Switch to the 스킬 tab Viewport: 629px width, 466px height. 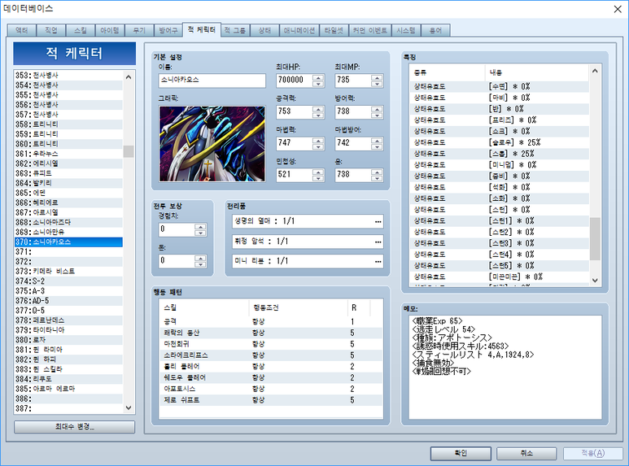click(x=81, y=30)
